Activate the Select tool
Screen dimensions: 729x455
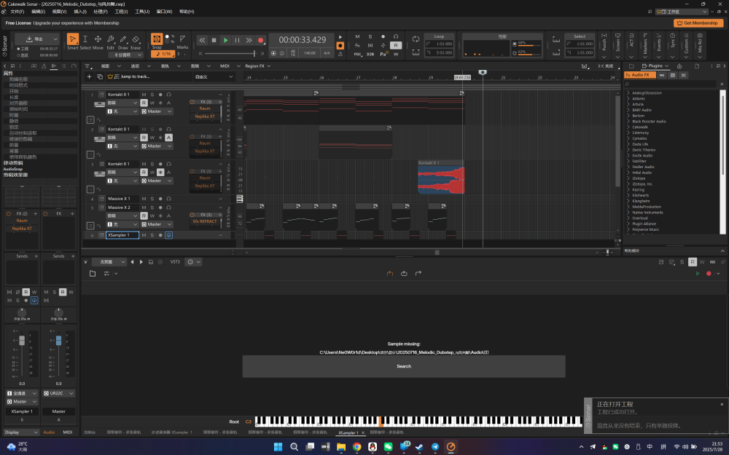tap(85, 39)
